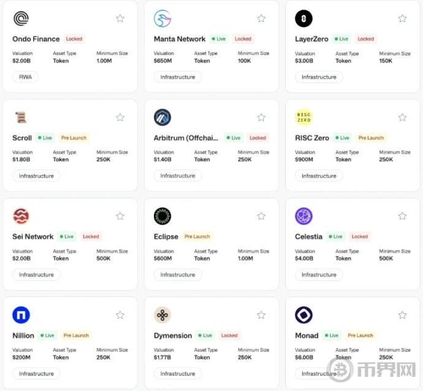423x391 pixels.
Task: Click the LayerZero logo icon
Action: click(303, 18)
